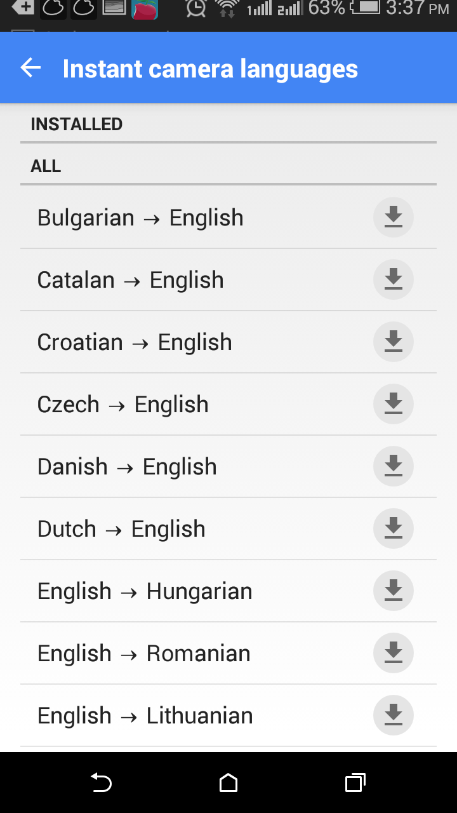457x813 pixels.
Task: Download Dutch to English language pack
Action: (x=394, y=528)
